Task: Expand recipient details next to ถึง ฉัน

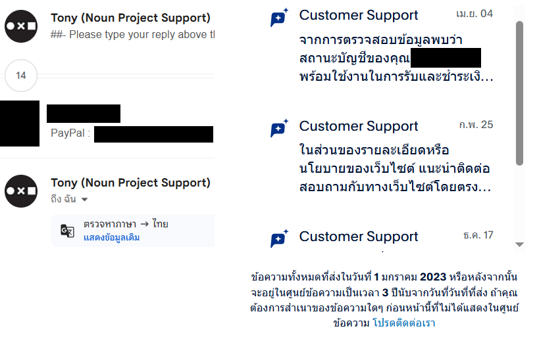Action: (x=84, y=199)
